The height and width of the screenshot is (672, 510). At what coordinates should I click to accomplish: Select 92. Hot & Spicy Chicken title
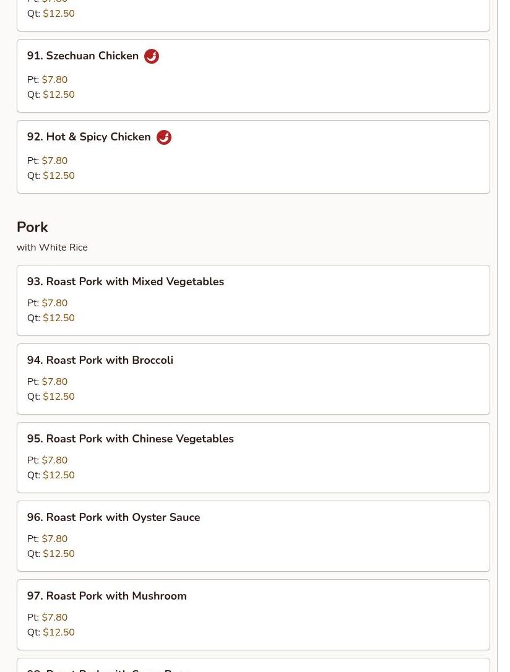89,137
